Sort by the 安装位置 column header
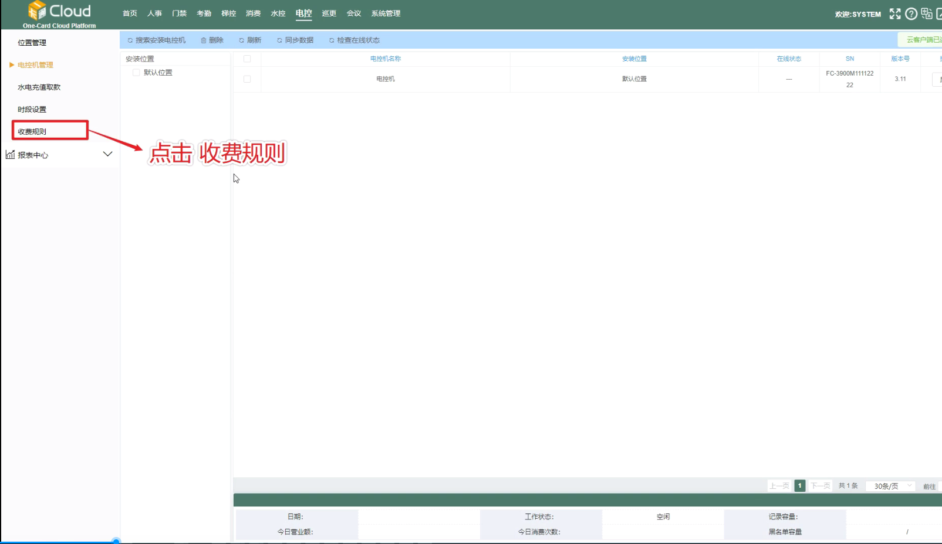942x544 pixels. (634, 59)
